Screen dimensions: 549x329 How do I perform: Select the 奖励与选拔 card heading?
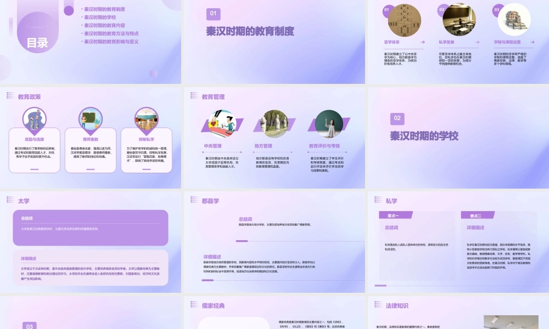coord(34,139)
